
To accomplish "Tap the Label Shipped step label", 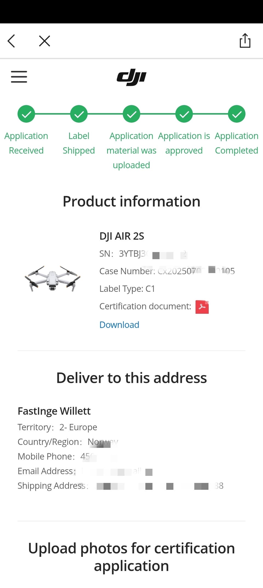I will coord(79,143).
